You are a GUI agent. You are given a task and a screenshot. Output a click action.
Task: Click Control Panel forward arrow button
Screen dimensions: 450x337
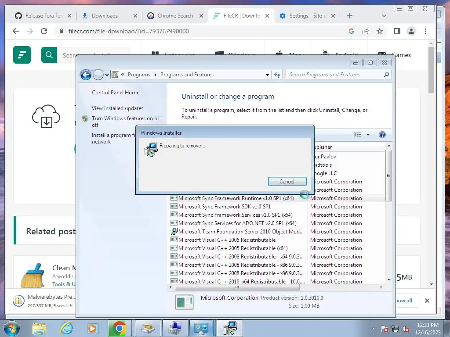pos(98,75)
